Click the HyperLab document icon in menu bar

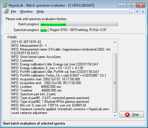click(7, 11)
